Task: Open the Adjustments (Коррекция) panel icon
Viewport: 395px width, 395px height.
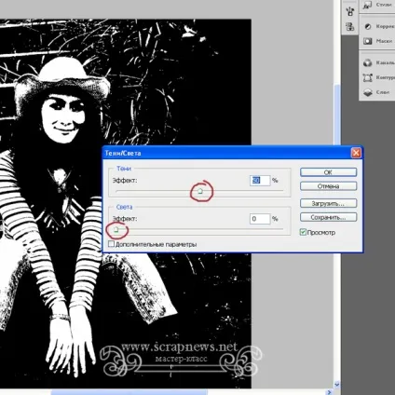Action: click(368, 26)
